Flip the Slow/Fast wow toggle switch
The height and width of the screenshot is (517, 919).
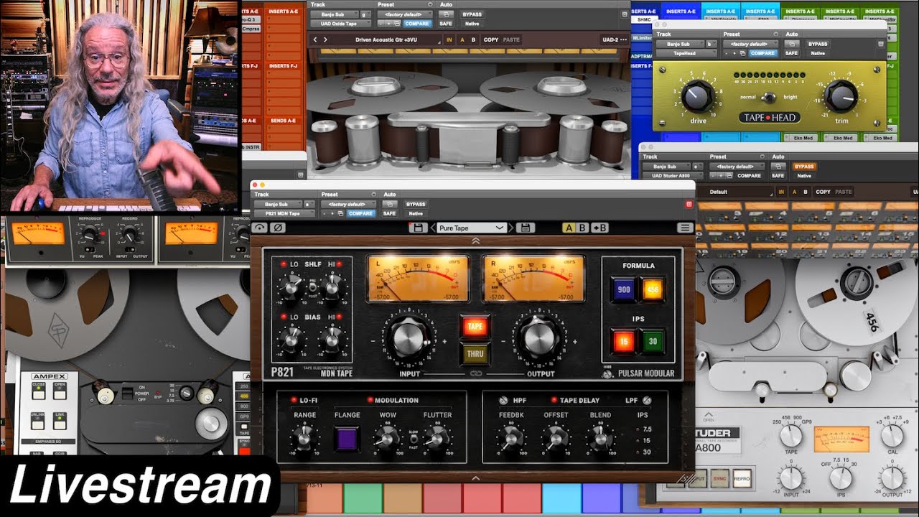pyautogui.click(x=413, y=437)
